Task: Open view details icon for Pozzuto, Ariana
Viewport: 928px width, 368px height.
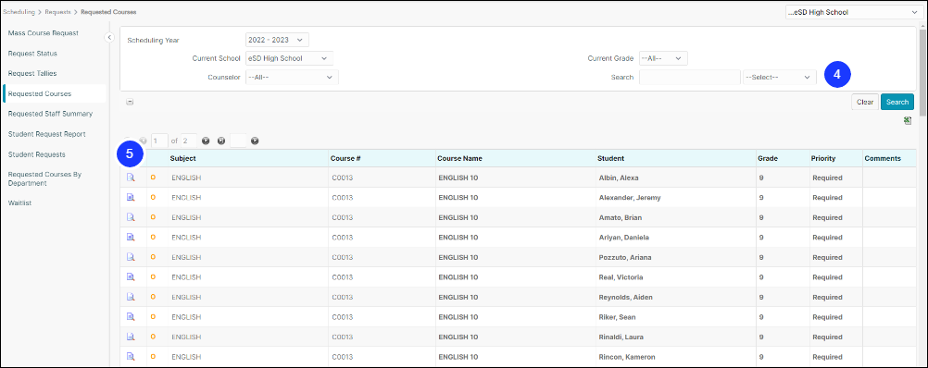Action: tap(131, 257)
